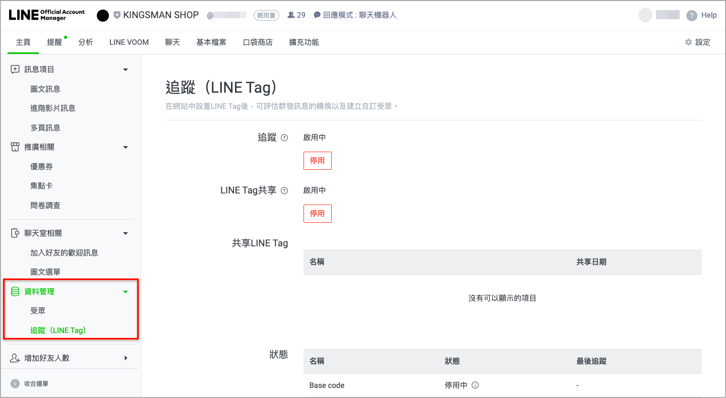Screen dimensions: 726x398
Task: Collapse the 聊天室相關 section arrow
Action: pyautogui.click(x=126, y=233)
